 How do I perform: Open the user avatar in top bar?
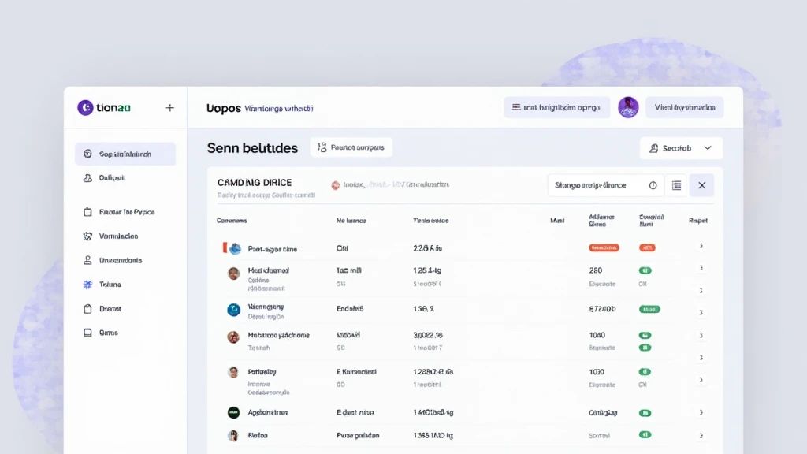pyautogui.click(x=628, y=107)
